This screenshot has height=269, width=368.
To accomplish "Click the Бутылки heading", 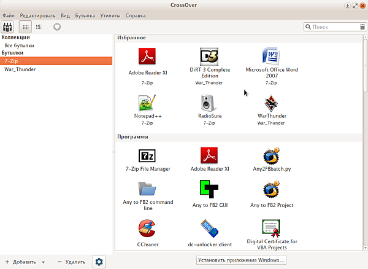I will coord(12,53).
